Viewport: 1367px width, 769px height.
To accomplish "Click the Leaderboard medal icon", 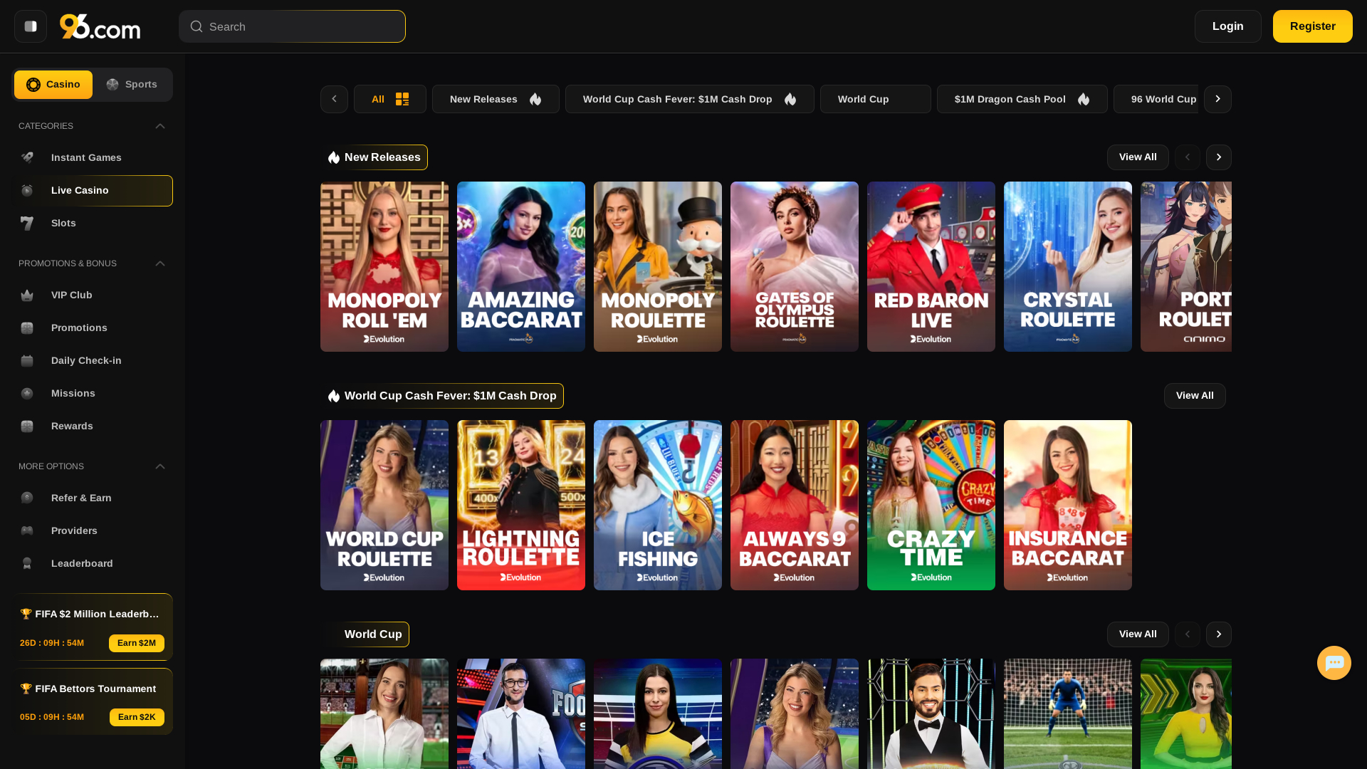I will point(27,563).
